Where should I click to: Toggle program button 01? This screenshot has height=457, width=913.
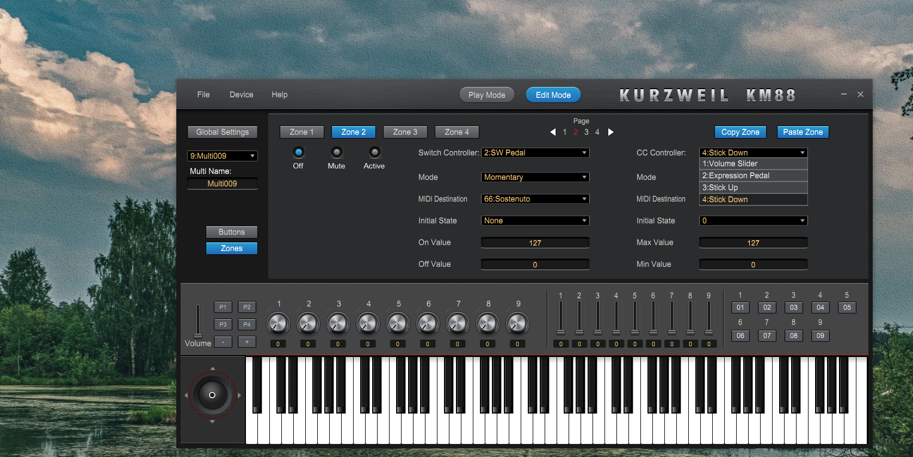click(x=741, y=308)
